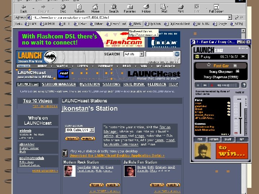Open the WATCH navigation menu
This screenshot has height=194, width=259.
click(62, 66)
